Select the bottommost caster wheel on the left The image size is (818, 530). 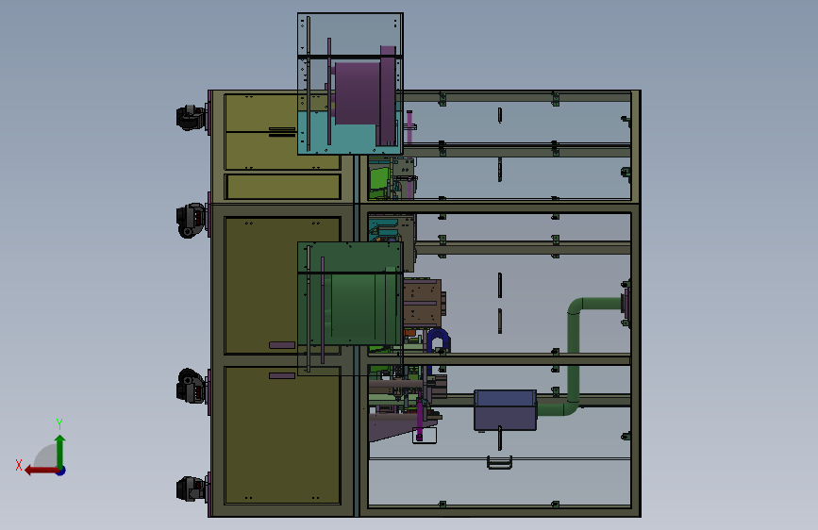tap(191, 489)
